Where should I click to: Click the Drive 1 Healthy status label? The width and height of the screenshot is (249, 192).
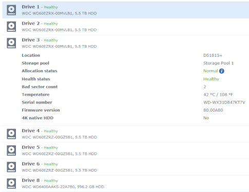(x=51, y=7)
